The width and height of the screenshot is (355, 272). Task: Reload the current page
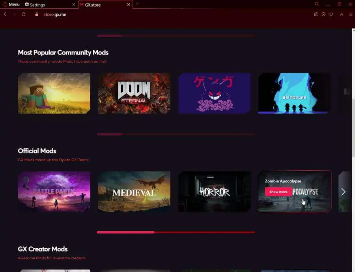coord(24,14)
